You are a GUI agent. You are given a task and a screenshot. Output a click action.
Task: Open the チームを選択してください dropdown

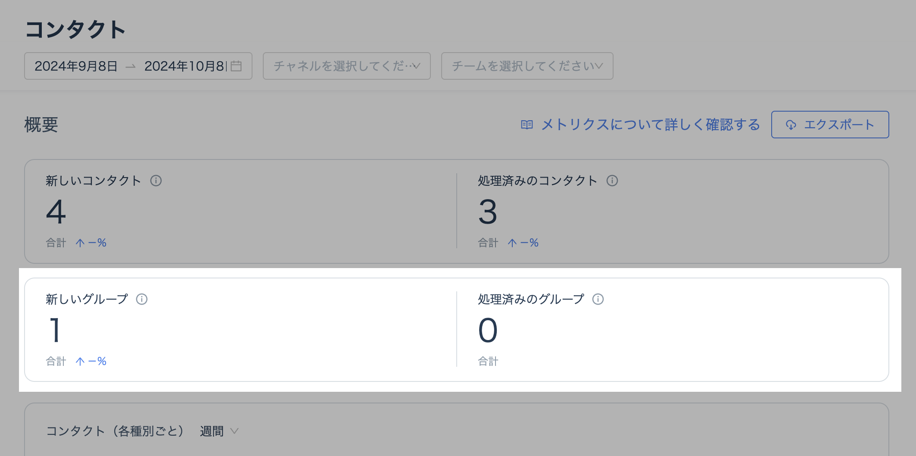point(527,66)
